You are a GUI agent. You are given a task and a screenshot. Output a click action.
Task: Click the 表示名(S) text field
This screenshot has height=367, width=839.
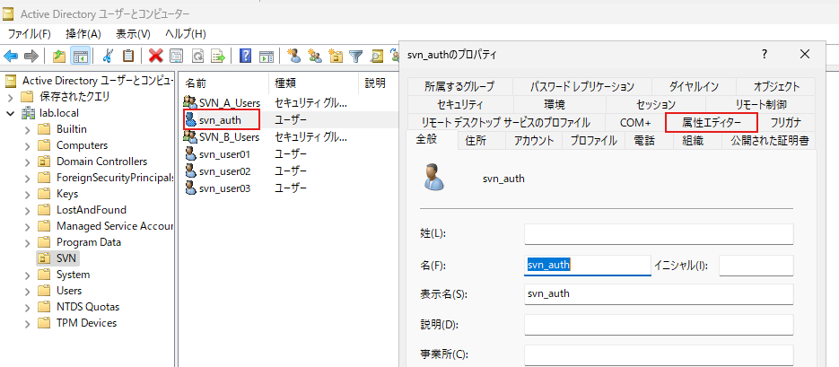[659, 293]
